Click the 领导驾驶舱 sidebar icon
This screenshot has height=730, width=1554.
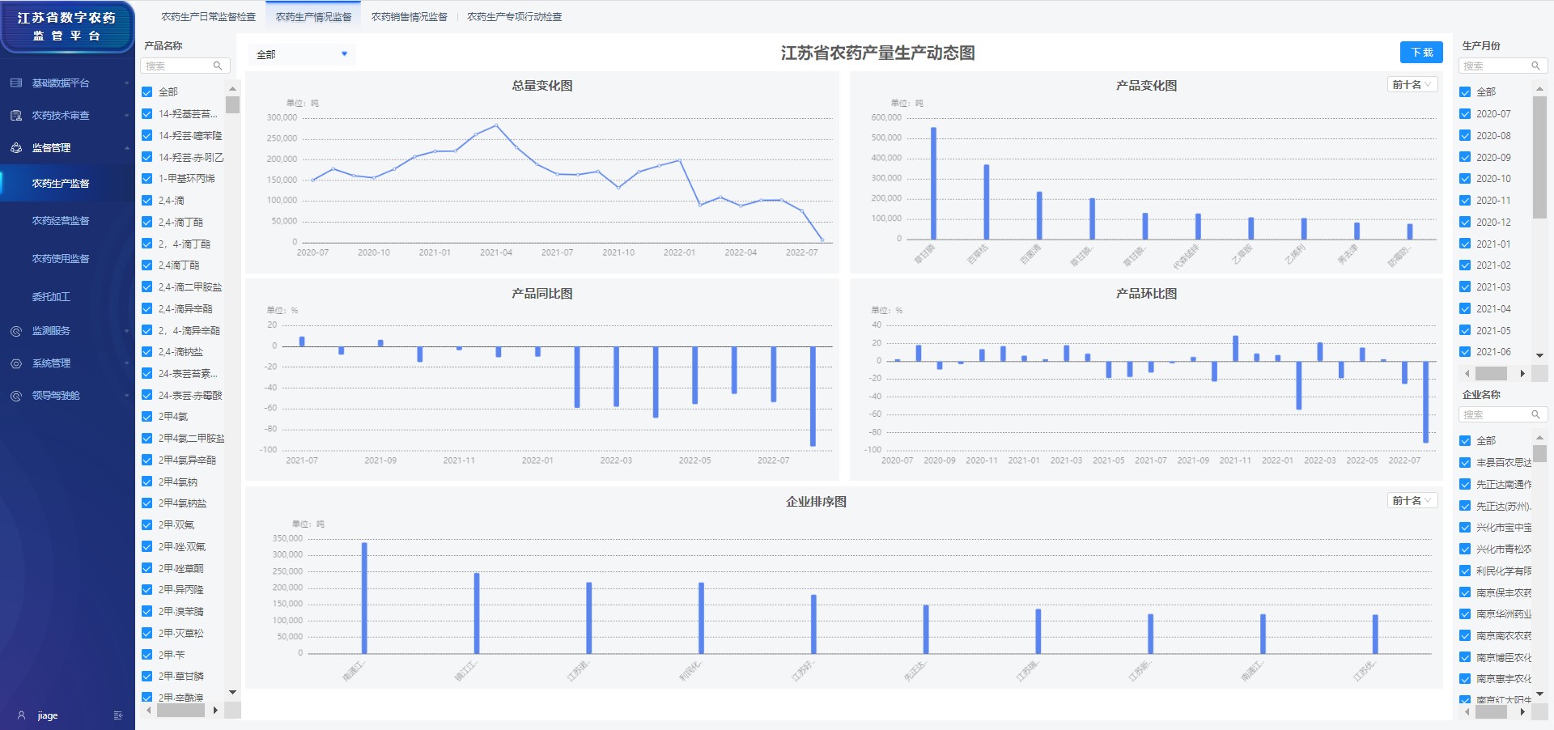16,396
